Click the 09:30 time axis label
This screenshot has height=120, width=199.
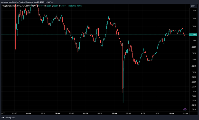pyautogui.click(x=129, y=113)
